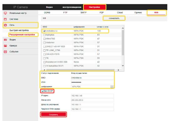
Task: Click scroll down arrow of network list
Action: tap(123, 66)
